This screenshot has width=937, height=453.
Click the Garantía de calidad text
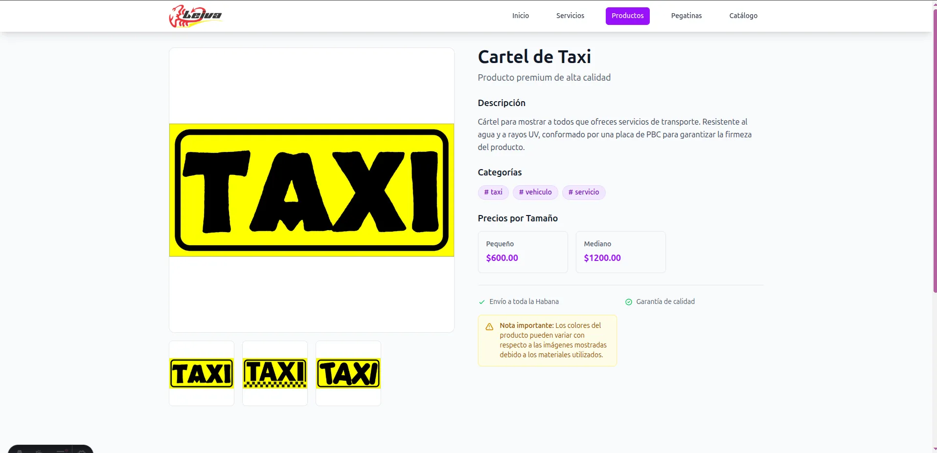tap(665, 302)
